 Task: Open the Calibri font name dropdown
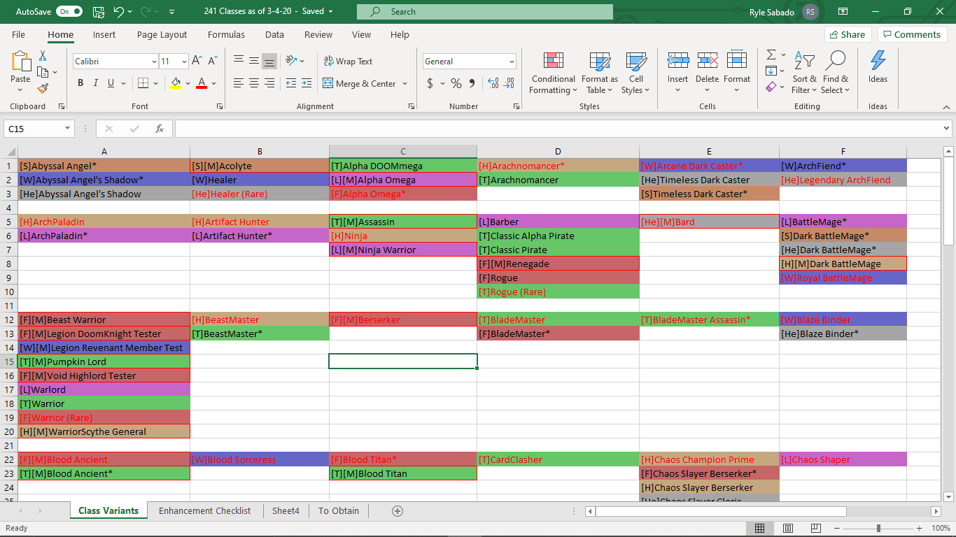(x=154, y=62)
